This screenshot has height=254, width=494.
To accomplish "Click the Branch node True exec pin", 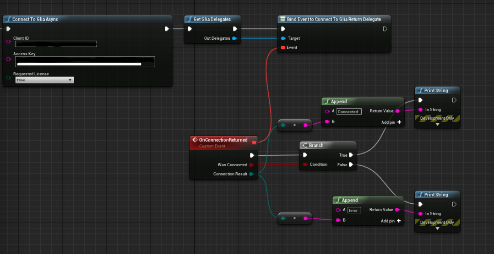I will [x=351, y=155].
